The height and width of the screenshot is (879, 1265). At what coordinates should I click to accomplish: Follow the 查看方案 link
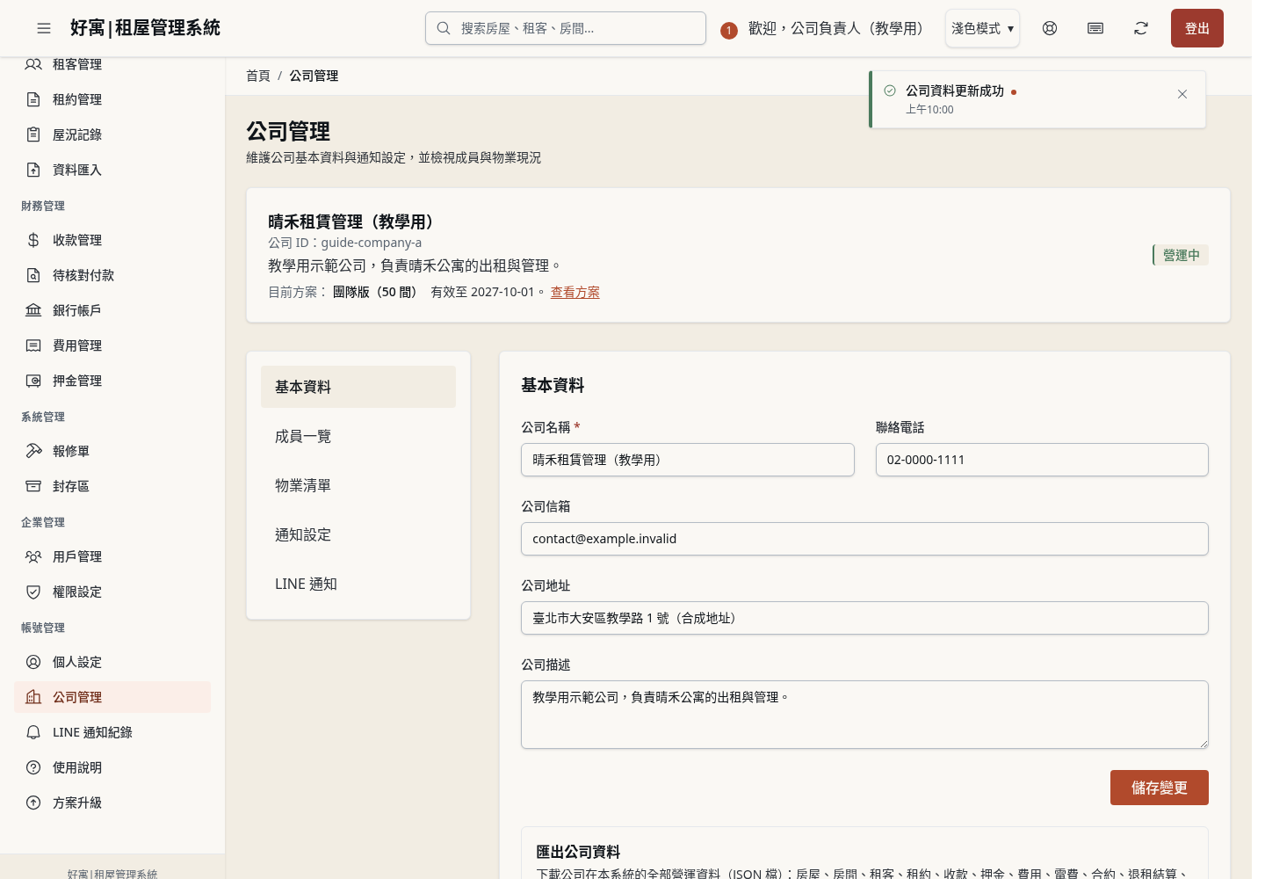(575, 292)
